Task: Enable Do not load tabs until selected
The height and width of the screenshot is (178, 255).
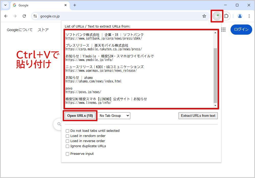Action: (x=67, y=131)
